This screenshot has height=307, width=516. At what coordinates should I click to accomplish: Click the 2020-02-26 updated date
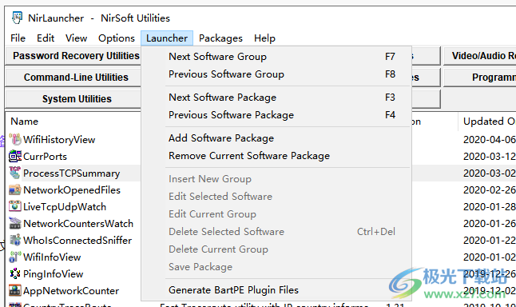(490, 190)
